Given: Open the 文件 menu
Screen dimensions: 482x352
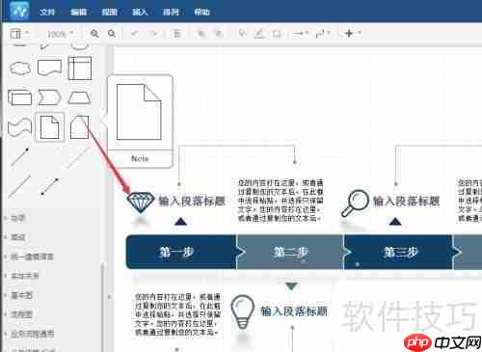Looking at the screenshot, I should click(x=47, y=13).
